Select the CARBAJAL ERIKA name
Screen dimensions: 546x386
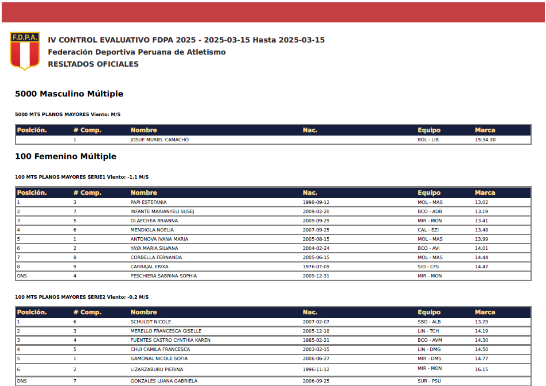click(x=149, y=267)
